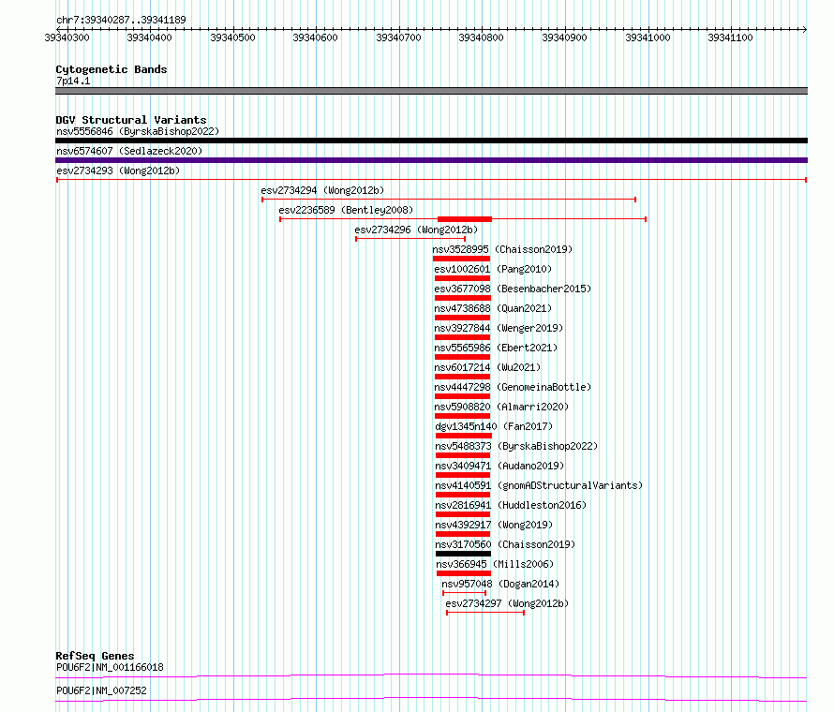834x712 pixels.
Task: Click nsv3170560 (Chaisson2019) label
Action: (x=505, y=544)
